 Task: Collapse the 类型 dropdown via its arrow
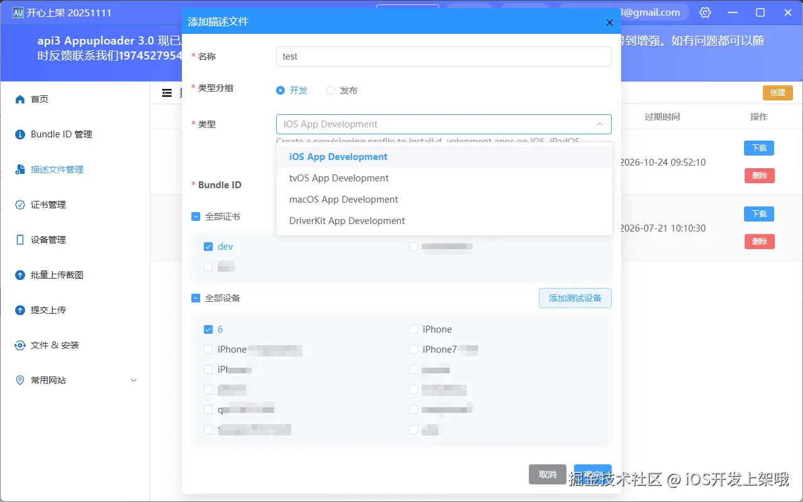pyautogui.click(x=599, y=124)
